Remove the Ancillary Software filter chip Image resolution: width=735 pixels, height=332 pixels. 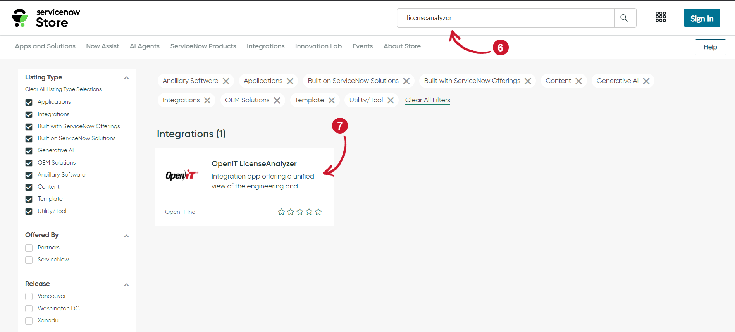pos(226,81)
